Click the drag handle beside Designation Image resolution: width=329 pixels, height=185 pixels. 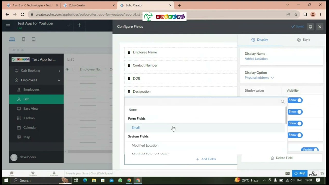pos(129,91)
